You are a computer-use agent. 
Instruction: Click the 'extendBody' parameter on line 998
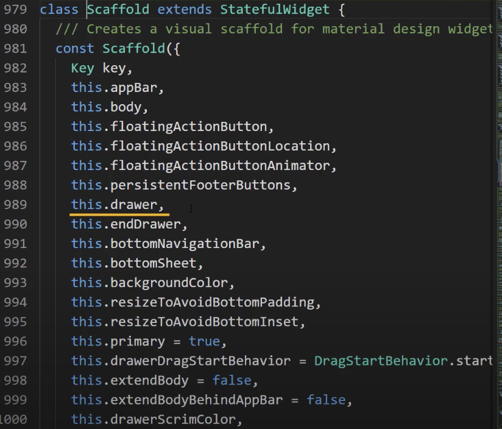pyautogui.click(x=149, y=381)
